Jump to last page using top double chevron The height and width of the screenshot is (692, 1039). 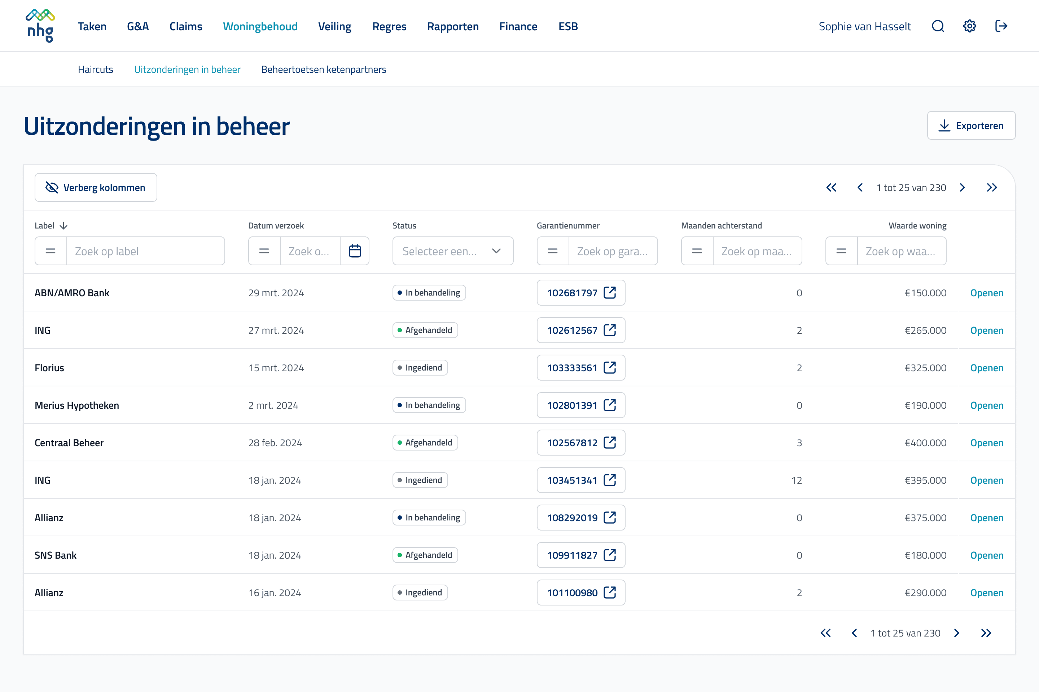pos(992,187)
